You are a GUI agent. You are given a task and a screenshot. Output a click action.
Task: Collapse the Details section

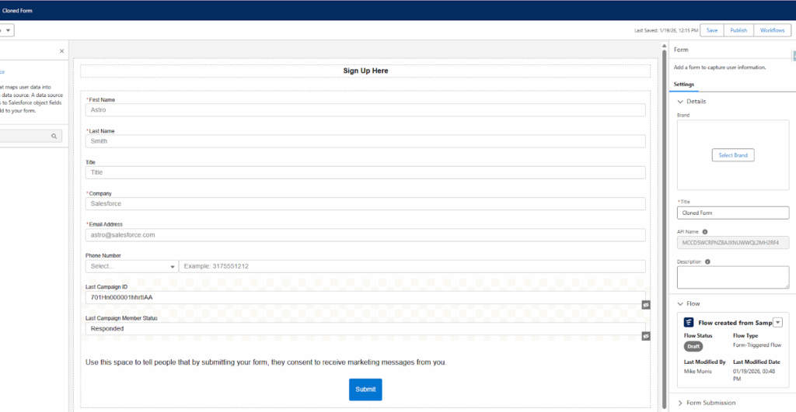point(680,102)
